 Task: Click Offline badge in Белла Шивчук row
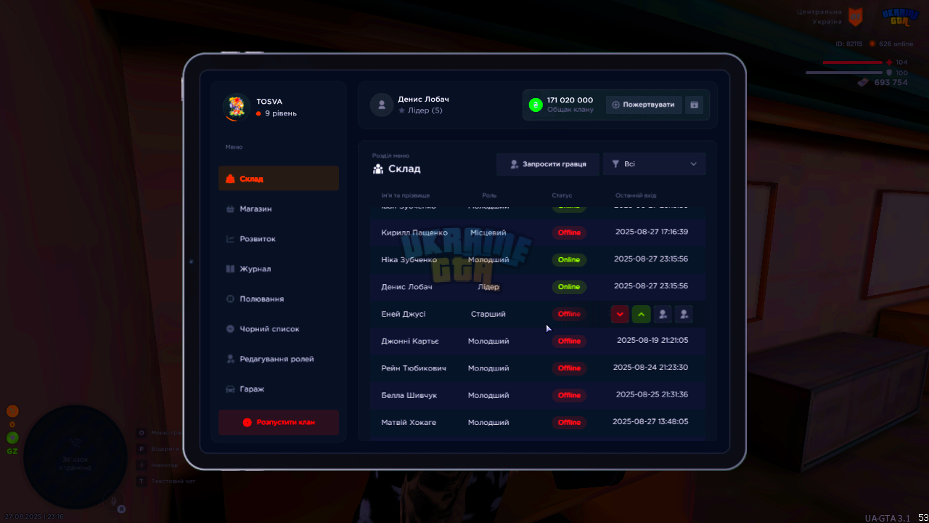pyautogui.click(x=569, y=395)
